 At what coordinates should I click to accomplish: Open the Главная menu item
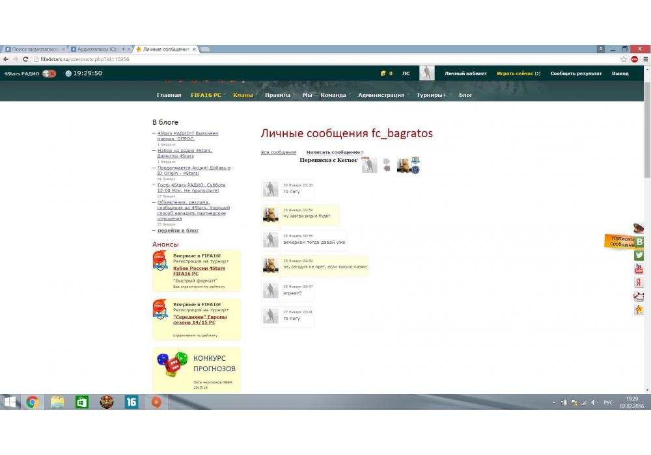coord(169,96)
